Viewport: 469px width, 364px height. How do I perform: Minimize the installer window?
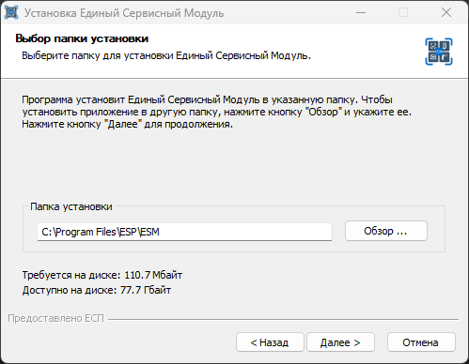361,12
